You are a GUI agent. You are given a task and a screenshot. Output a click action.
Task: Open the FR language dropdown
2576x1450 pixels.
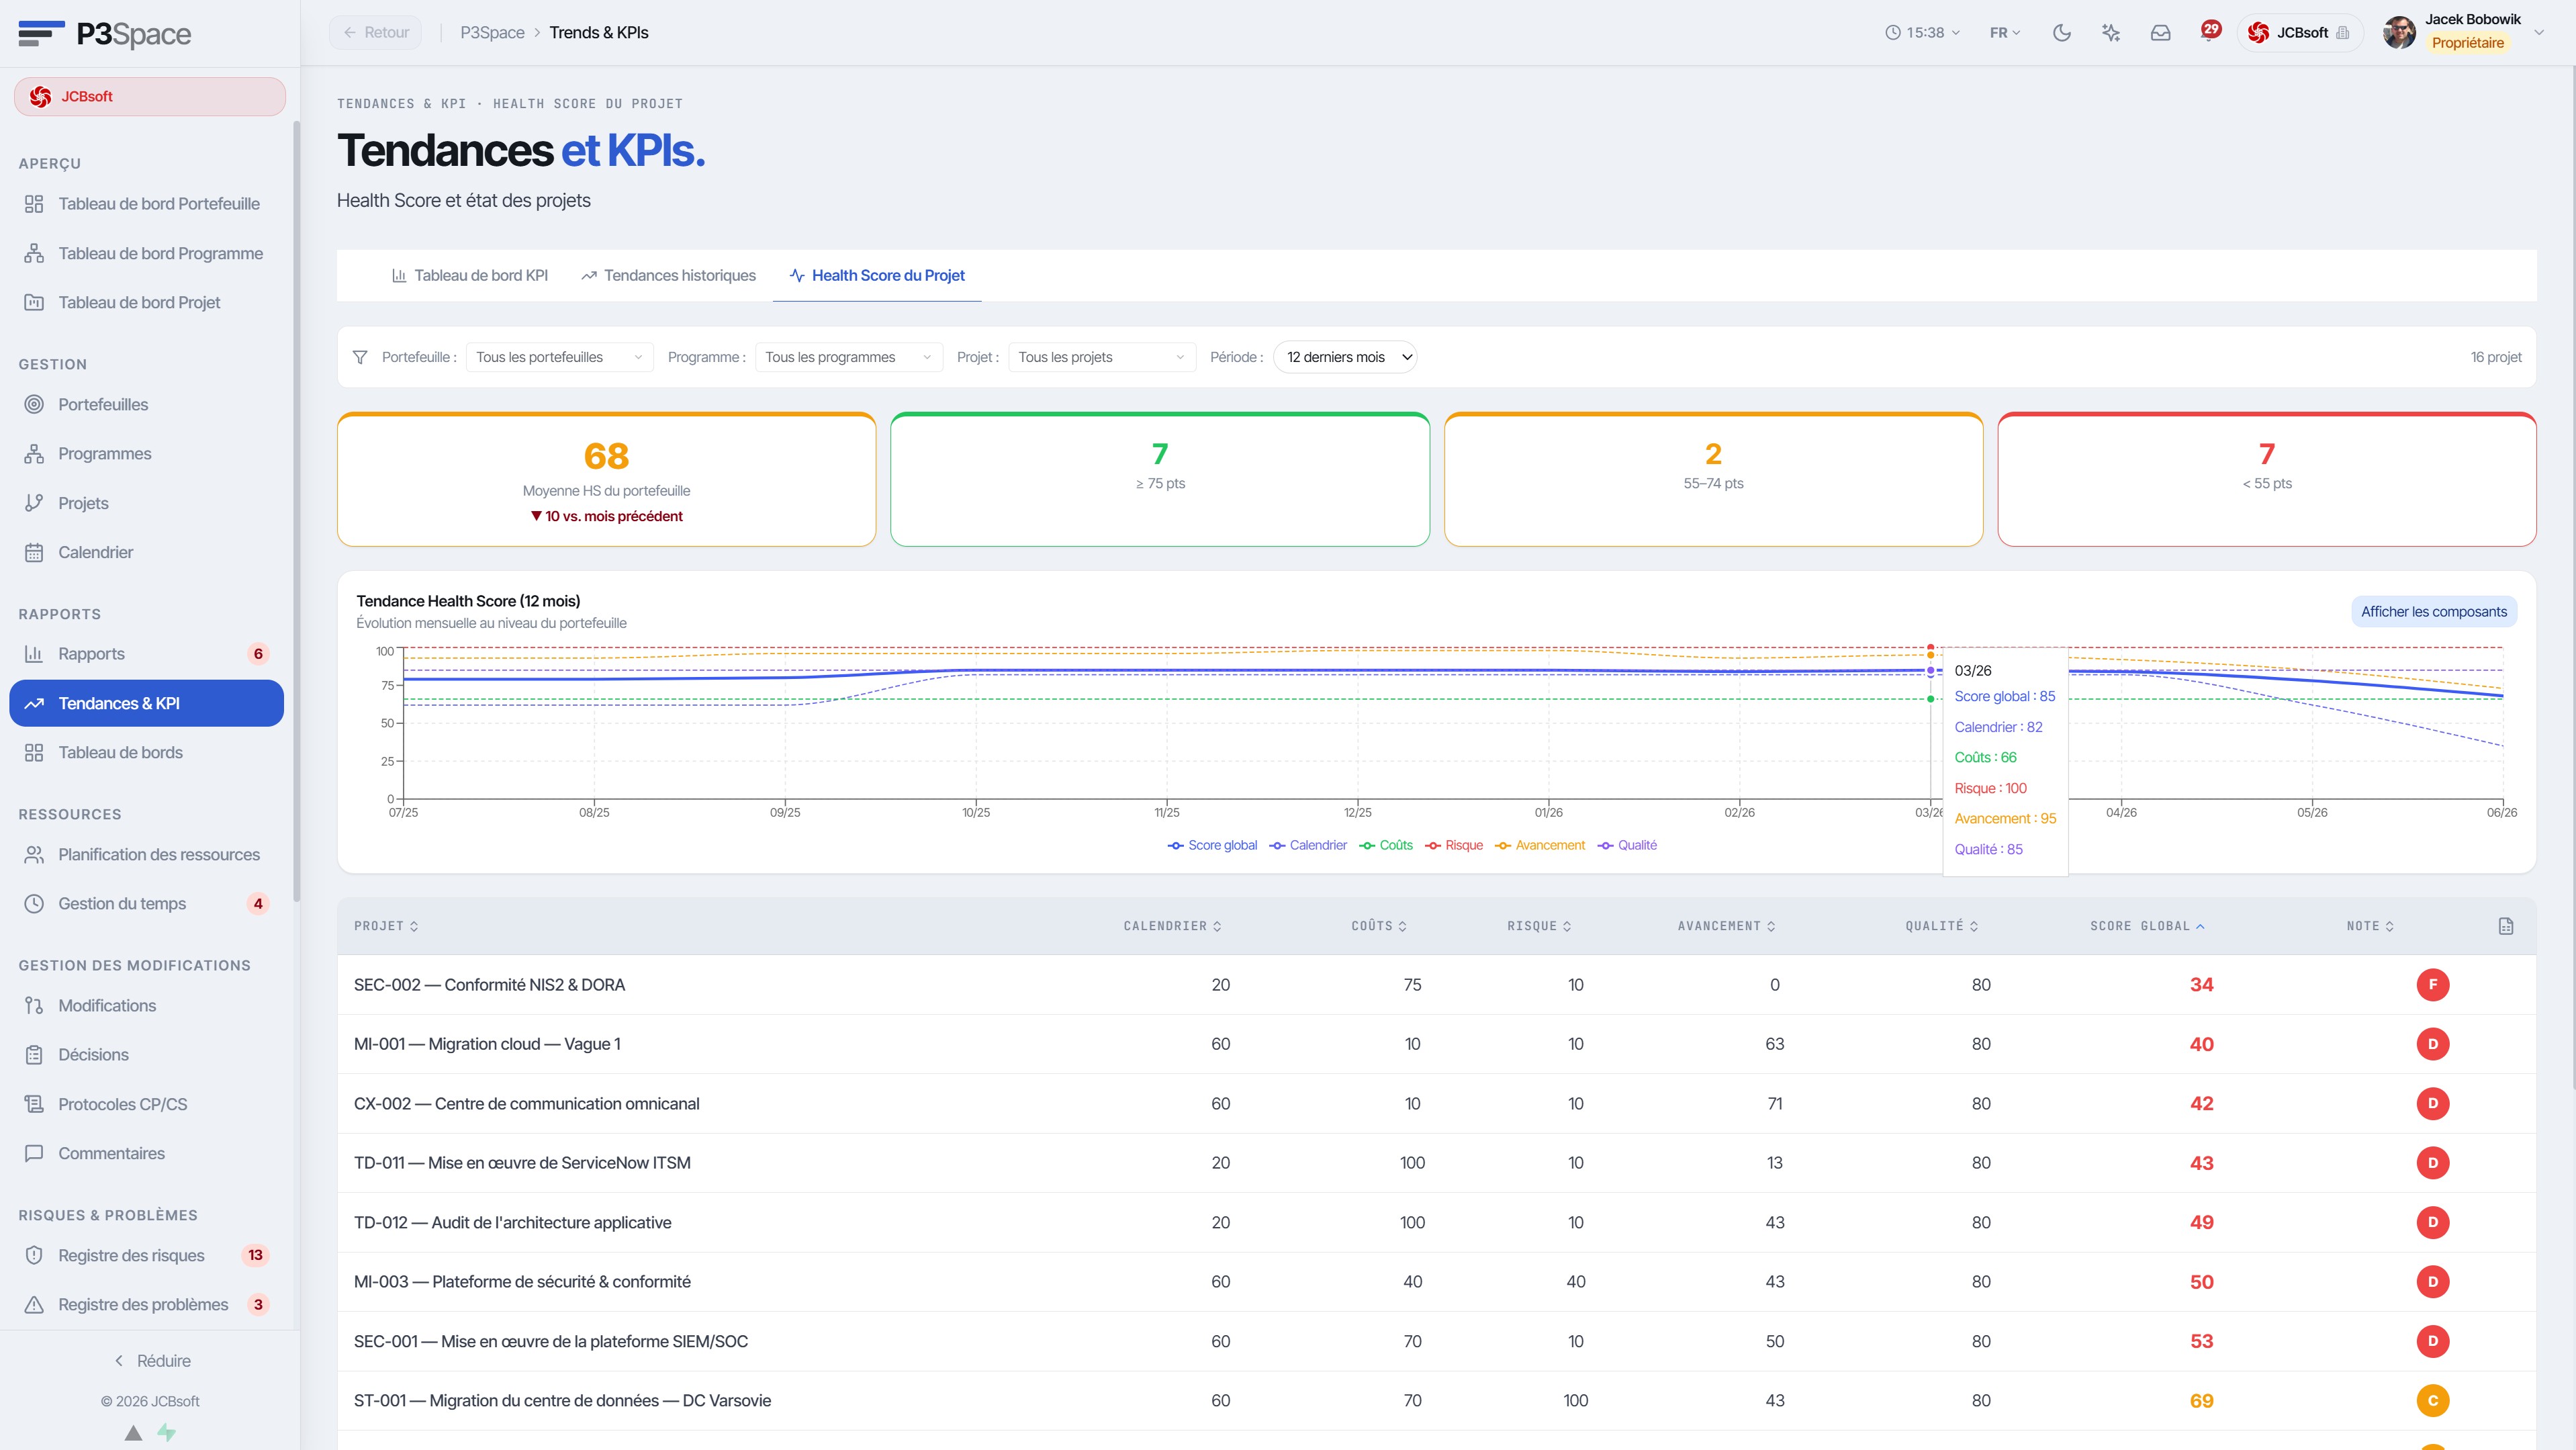point(2005,33)
